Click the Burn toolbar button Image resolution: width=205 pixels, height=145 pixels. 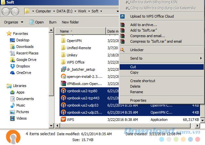point(53,22)
